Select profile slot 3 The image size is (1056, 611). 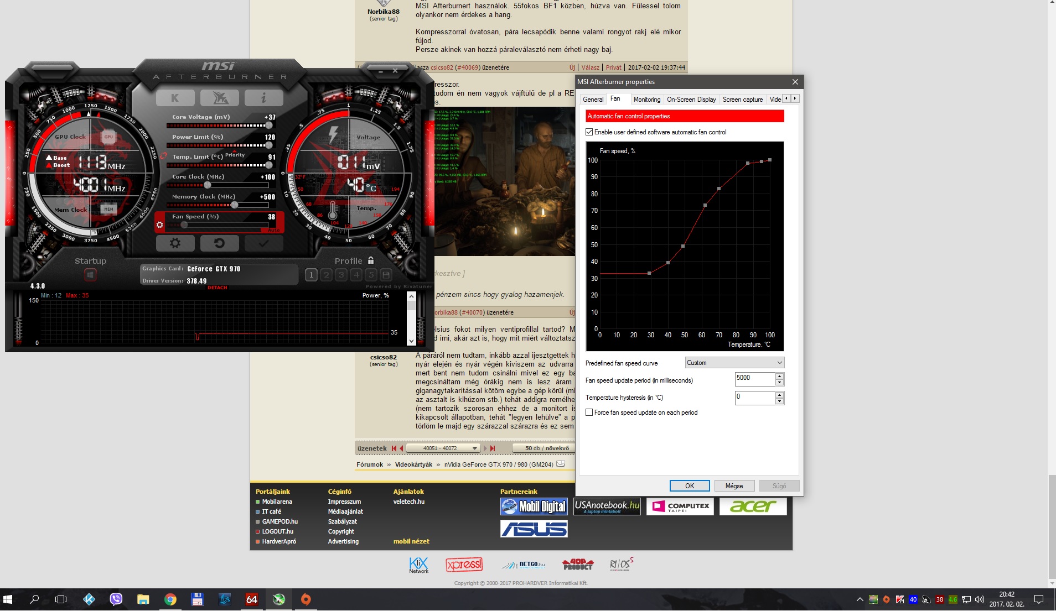click(x=341, y=275)
